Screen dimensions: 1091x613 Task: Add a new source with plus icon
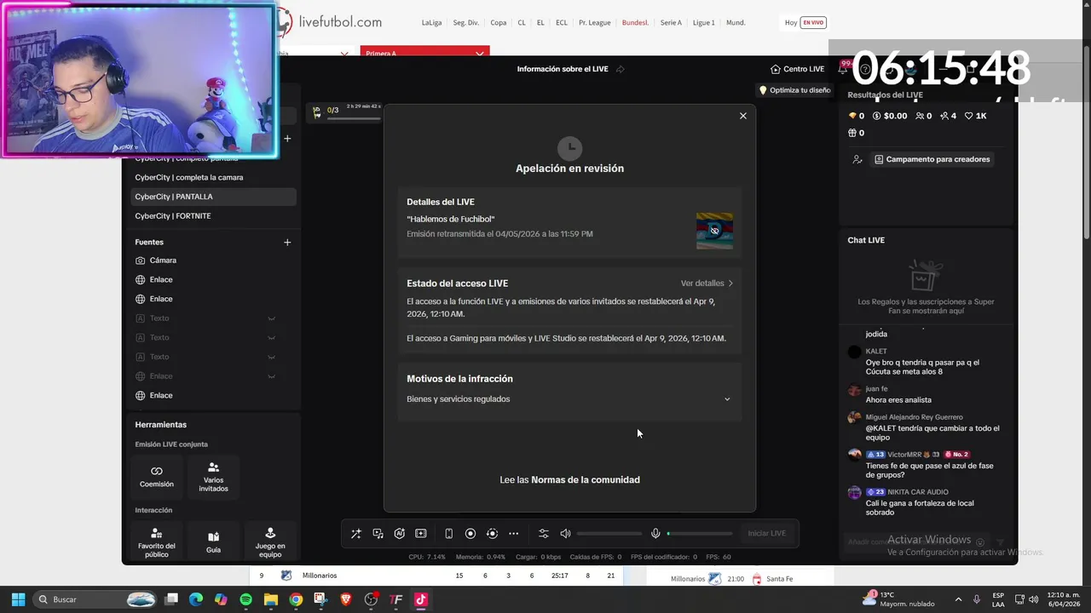(287, 243)
